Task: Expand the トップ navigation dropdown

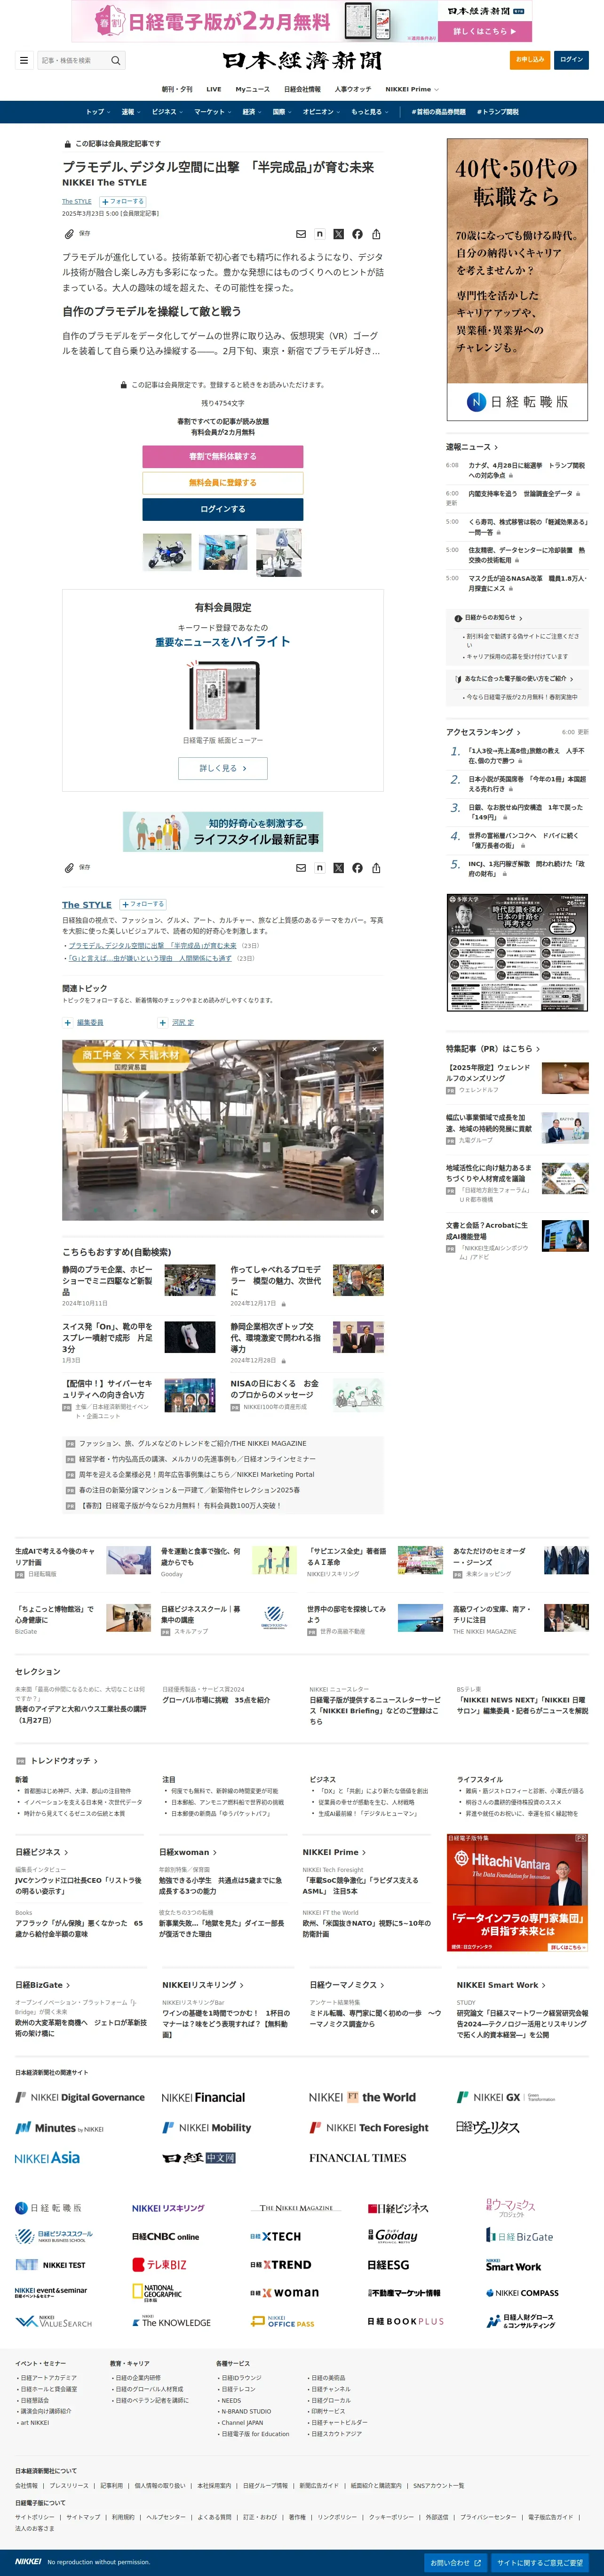Action: tap(98, 112)
